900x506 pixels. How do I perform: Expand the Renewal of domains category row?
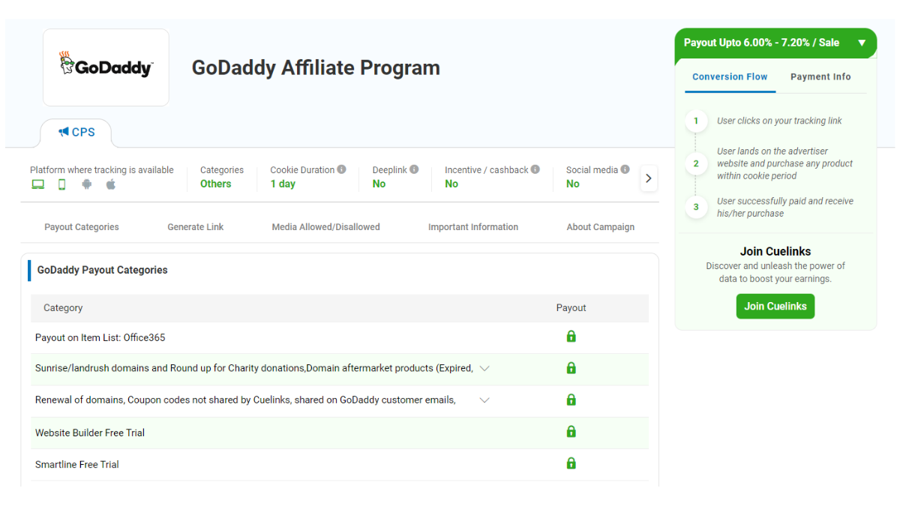484,400
